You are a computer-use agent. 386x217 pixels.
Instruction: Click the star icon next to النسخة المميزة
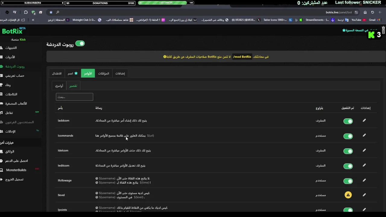coord(344,30)
